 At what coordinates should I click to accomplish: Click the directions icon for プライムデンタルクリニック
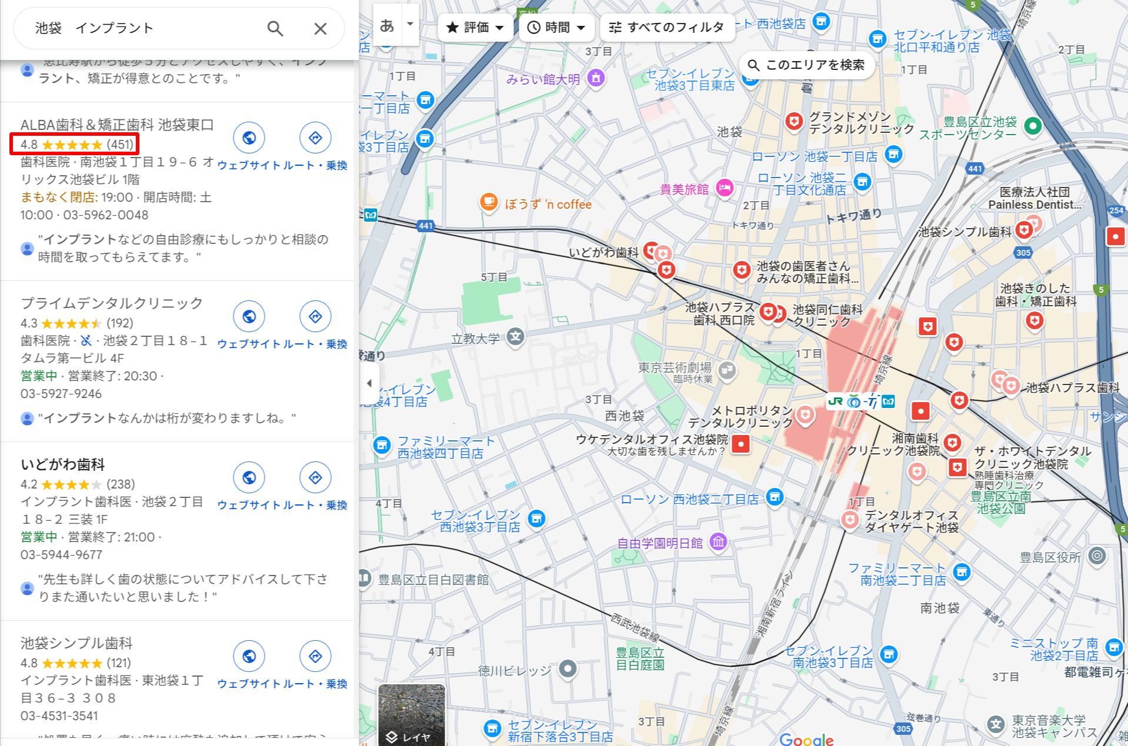tap(315, 316)
